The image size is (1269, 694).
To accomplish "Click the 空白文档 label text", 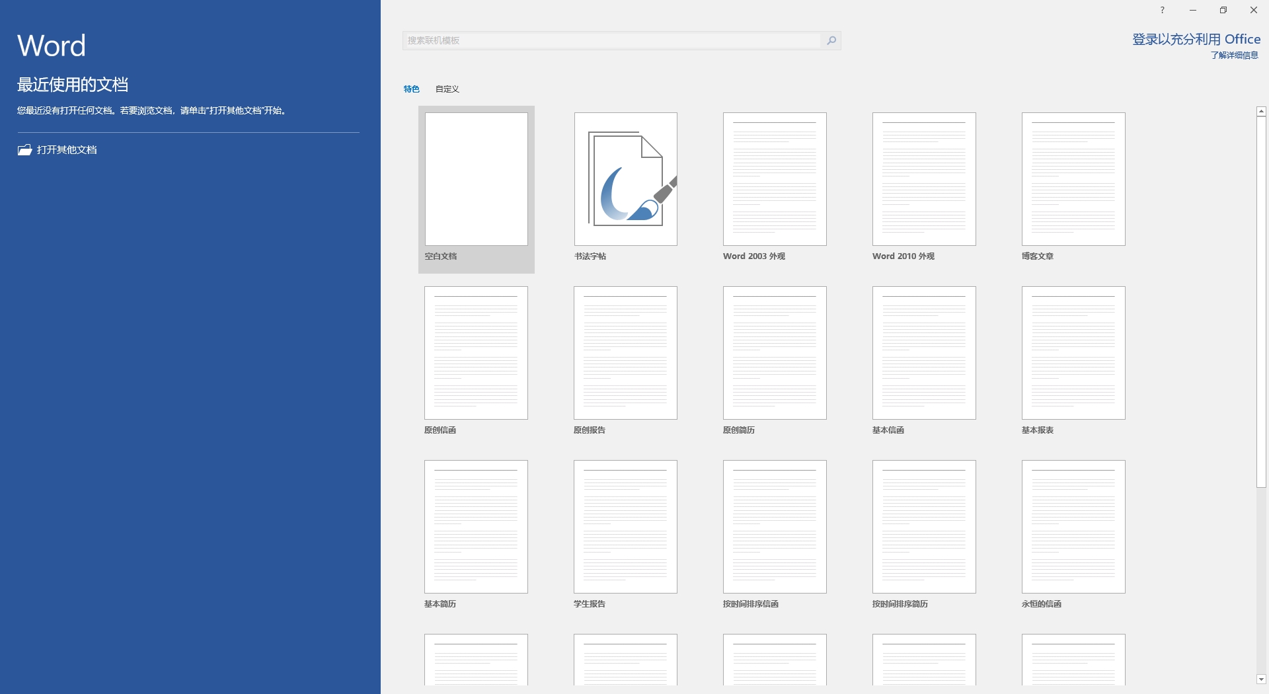I will point(441,256).
